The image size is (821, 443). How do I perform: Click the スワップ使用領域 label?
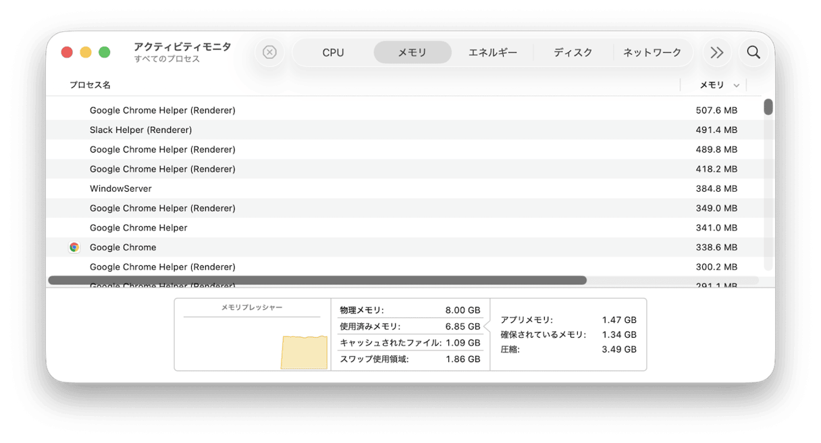(374, 359)
